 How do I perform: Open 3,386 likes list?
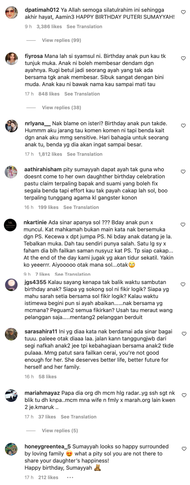coord(48,26)
